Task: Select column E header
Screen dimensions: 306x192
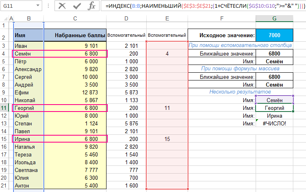Action: [x=167, y=18]
